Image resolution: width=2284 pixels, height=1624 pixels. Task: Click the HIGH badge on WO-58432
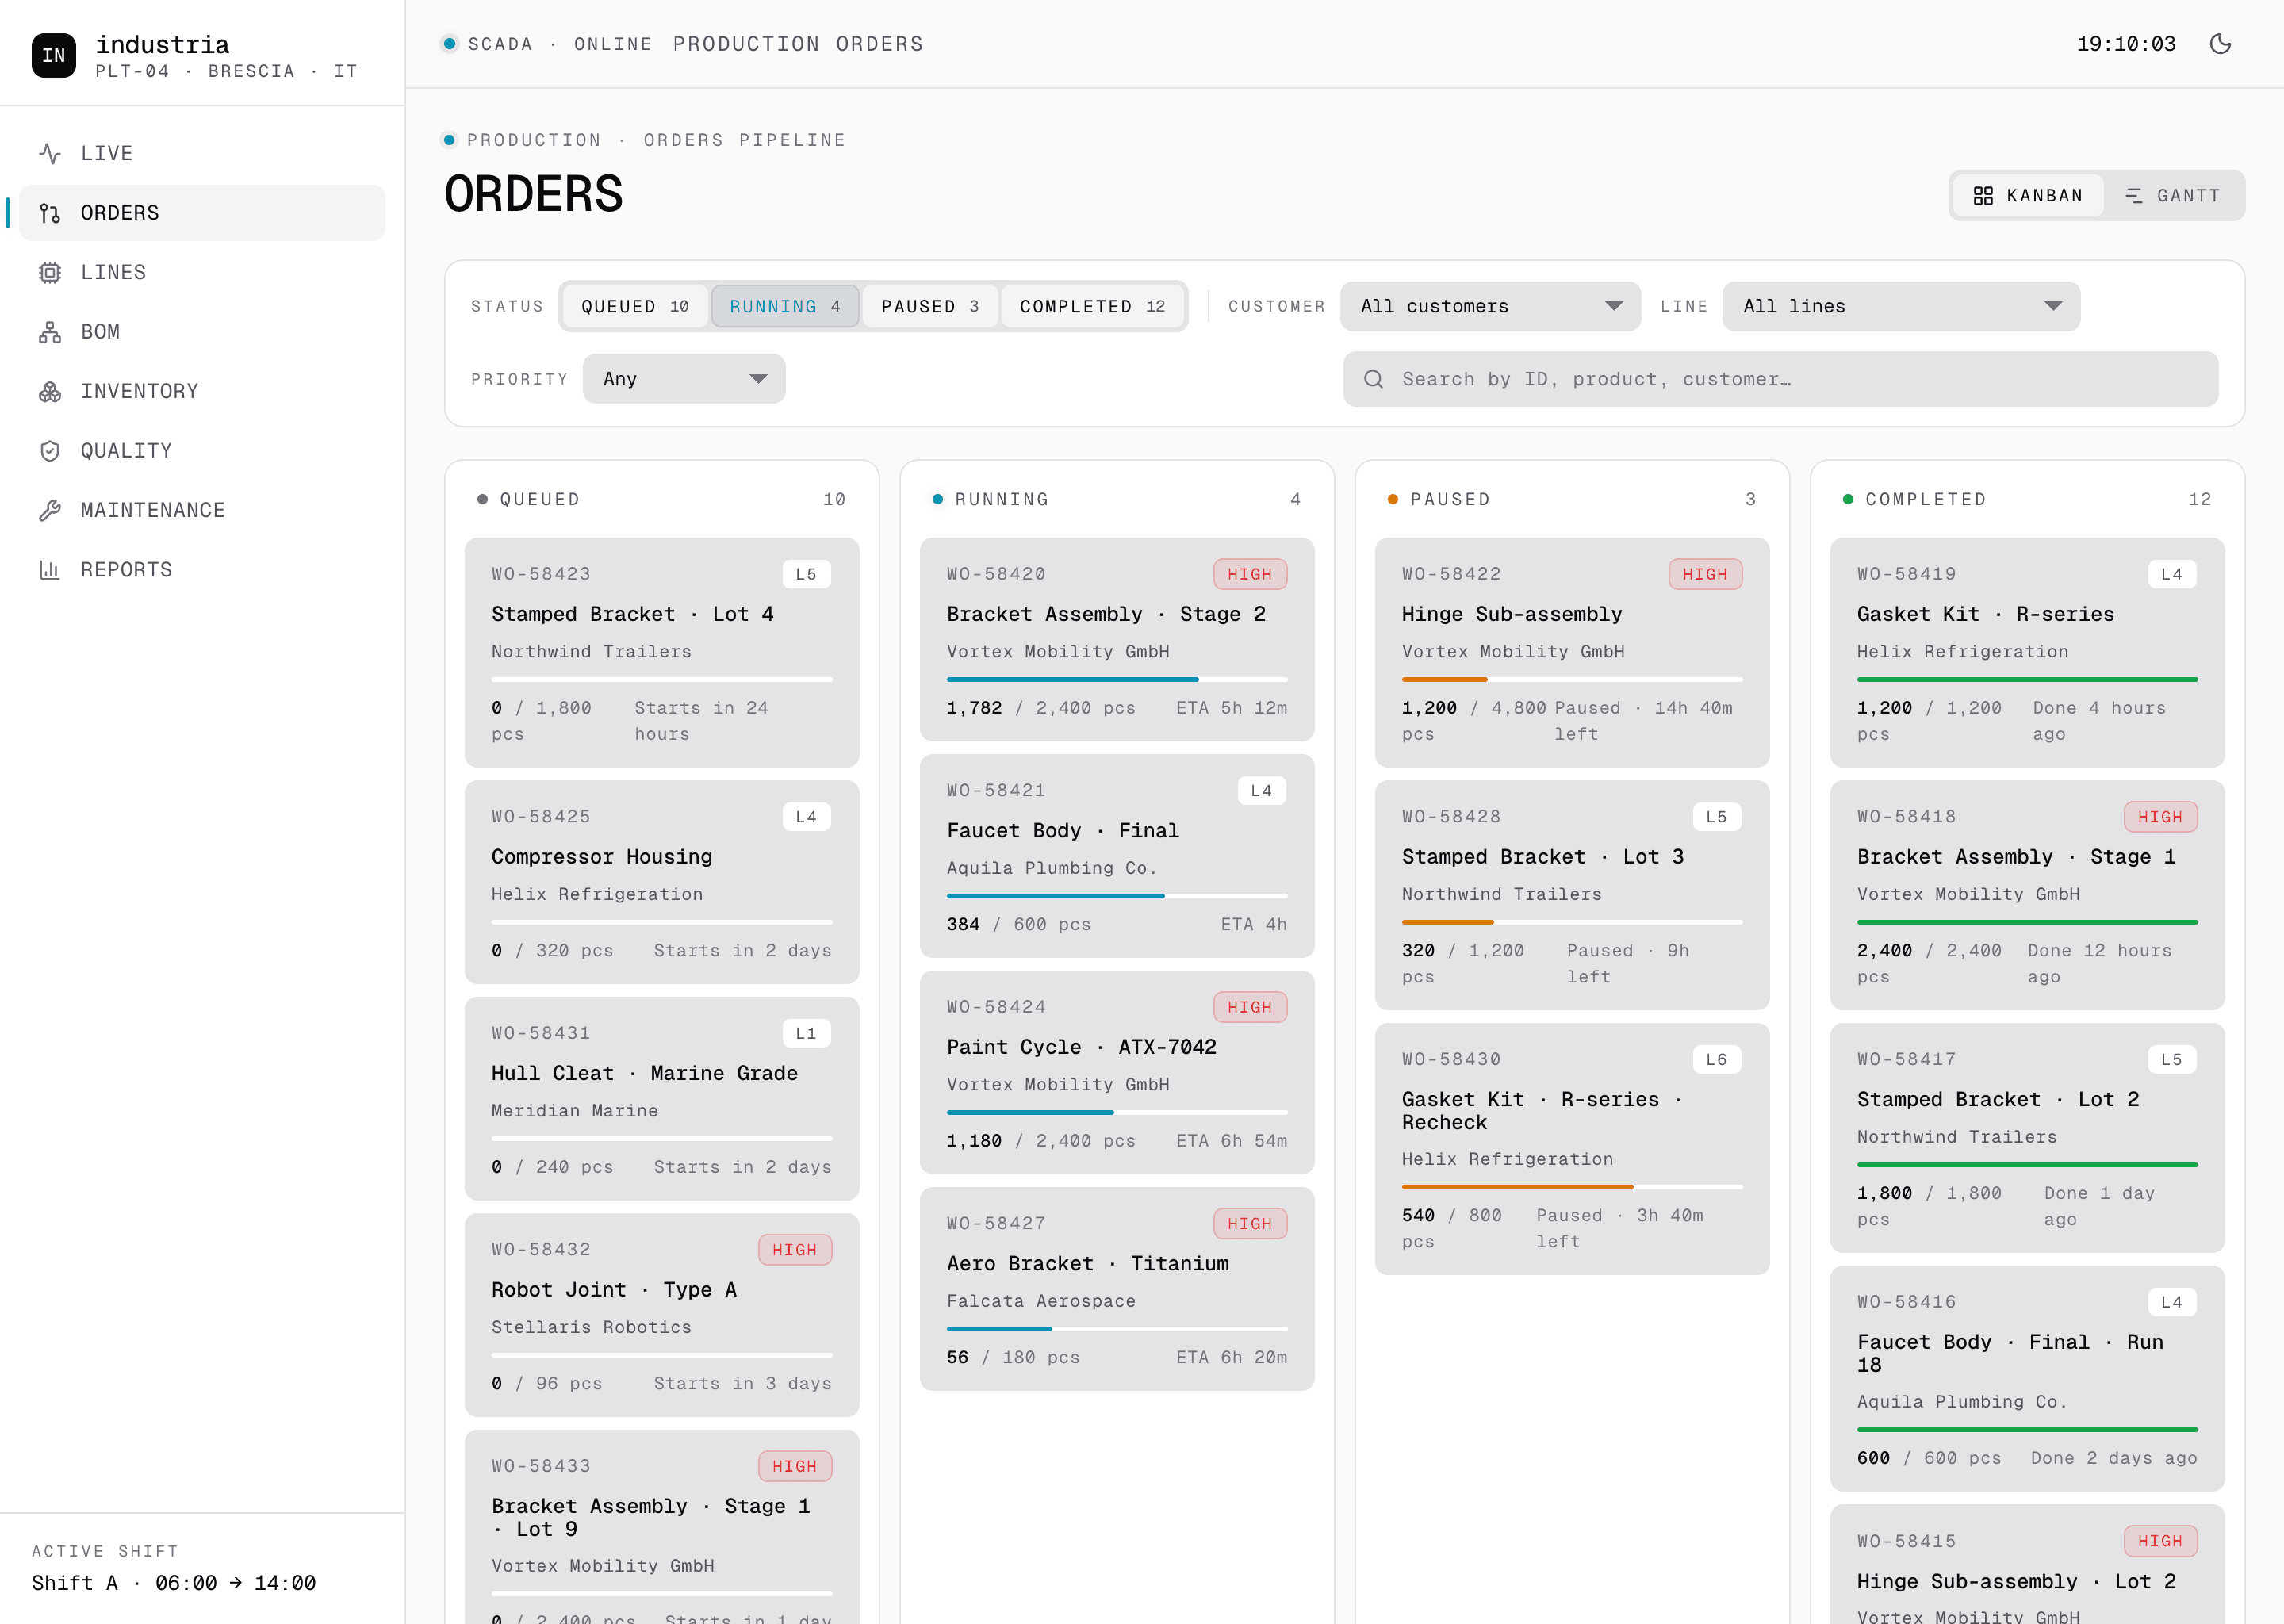795,1250
